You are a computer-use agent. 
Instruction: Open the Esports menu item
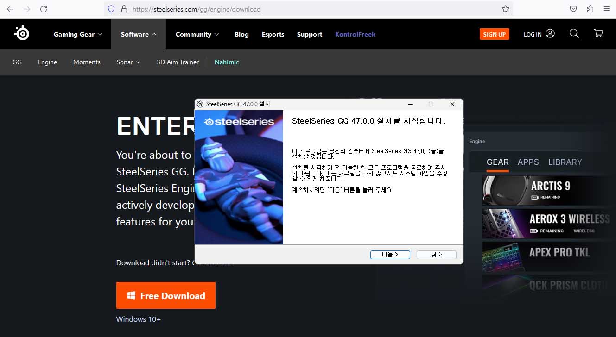coord(273,34)
